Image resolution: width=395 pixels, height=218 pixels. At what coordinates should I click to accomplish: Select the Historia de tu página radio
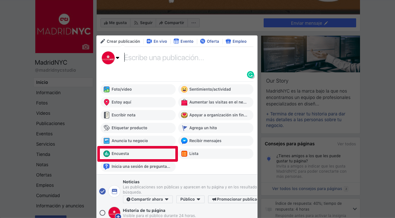click(x=102, y=213)
